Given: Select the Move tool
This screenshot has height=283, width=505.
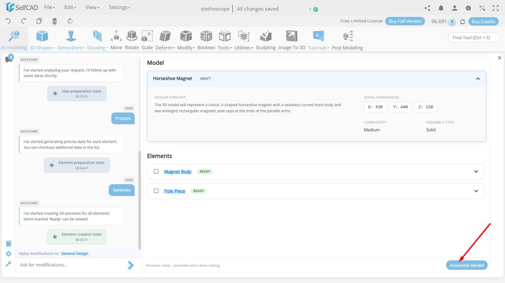Looking at the screenshot, I should pos(116,39).
